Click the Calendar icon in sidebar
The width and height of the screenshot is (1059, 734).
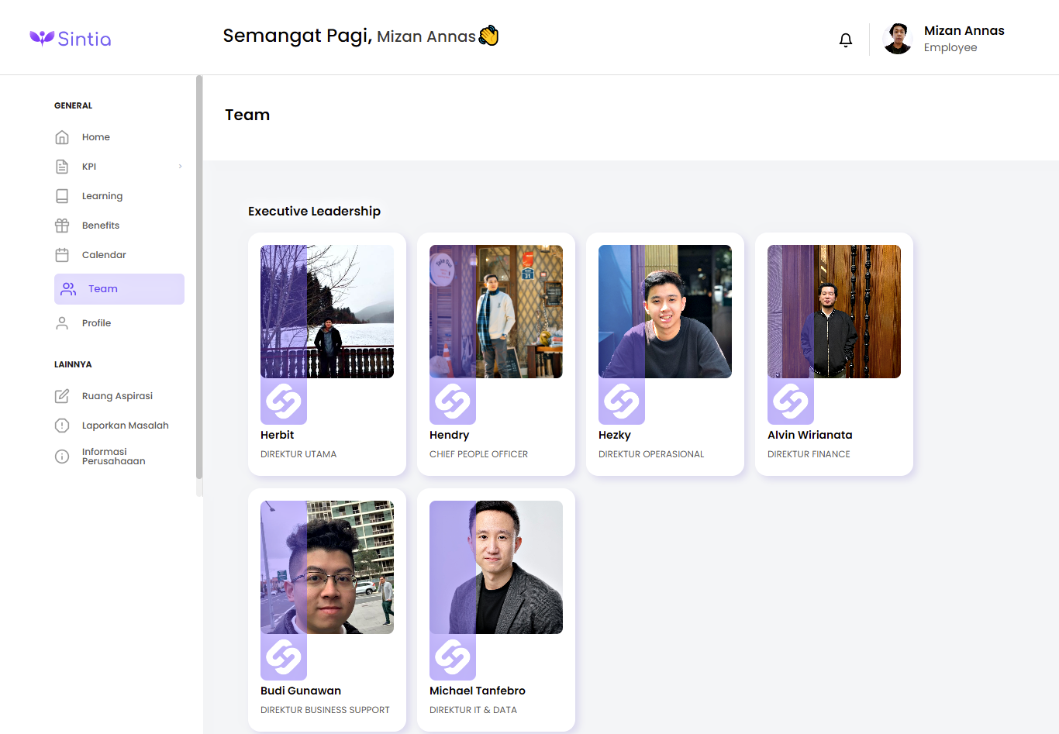tap(62, 255)
